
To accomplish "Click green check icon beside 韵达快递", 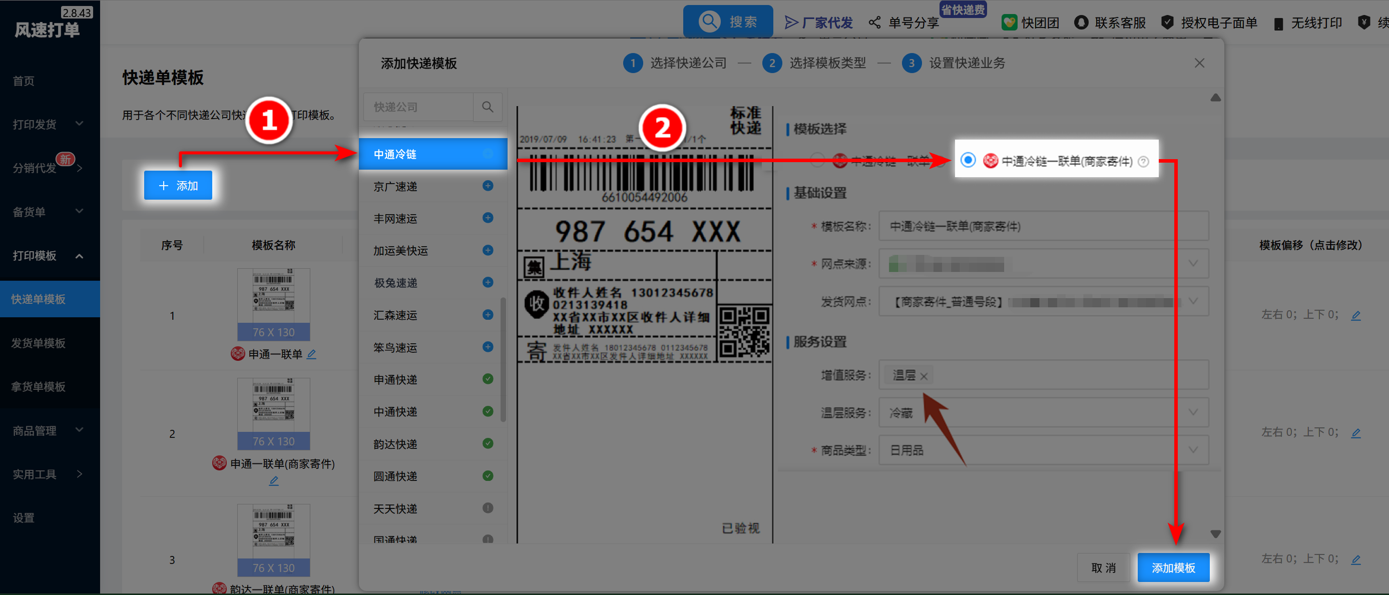I will click(488, 443).
